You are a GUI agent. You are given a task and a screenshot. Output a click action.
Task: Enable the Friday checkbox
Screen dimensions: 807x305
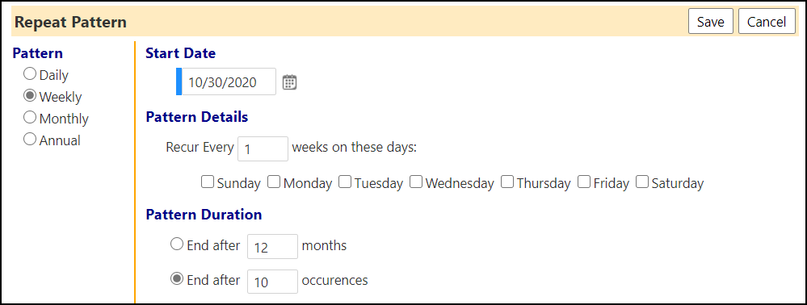(x=583, y=182)
